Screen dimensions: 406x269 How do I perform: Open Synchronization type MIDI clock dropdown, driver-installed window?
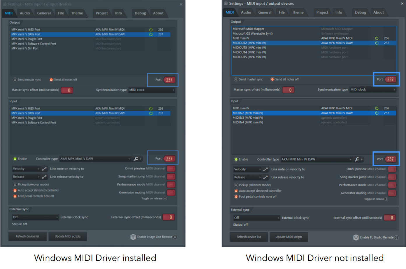pos(152,90)
